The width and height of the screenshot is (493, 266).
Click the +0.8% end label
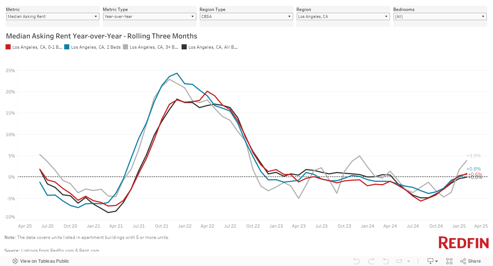[474, 169]
